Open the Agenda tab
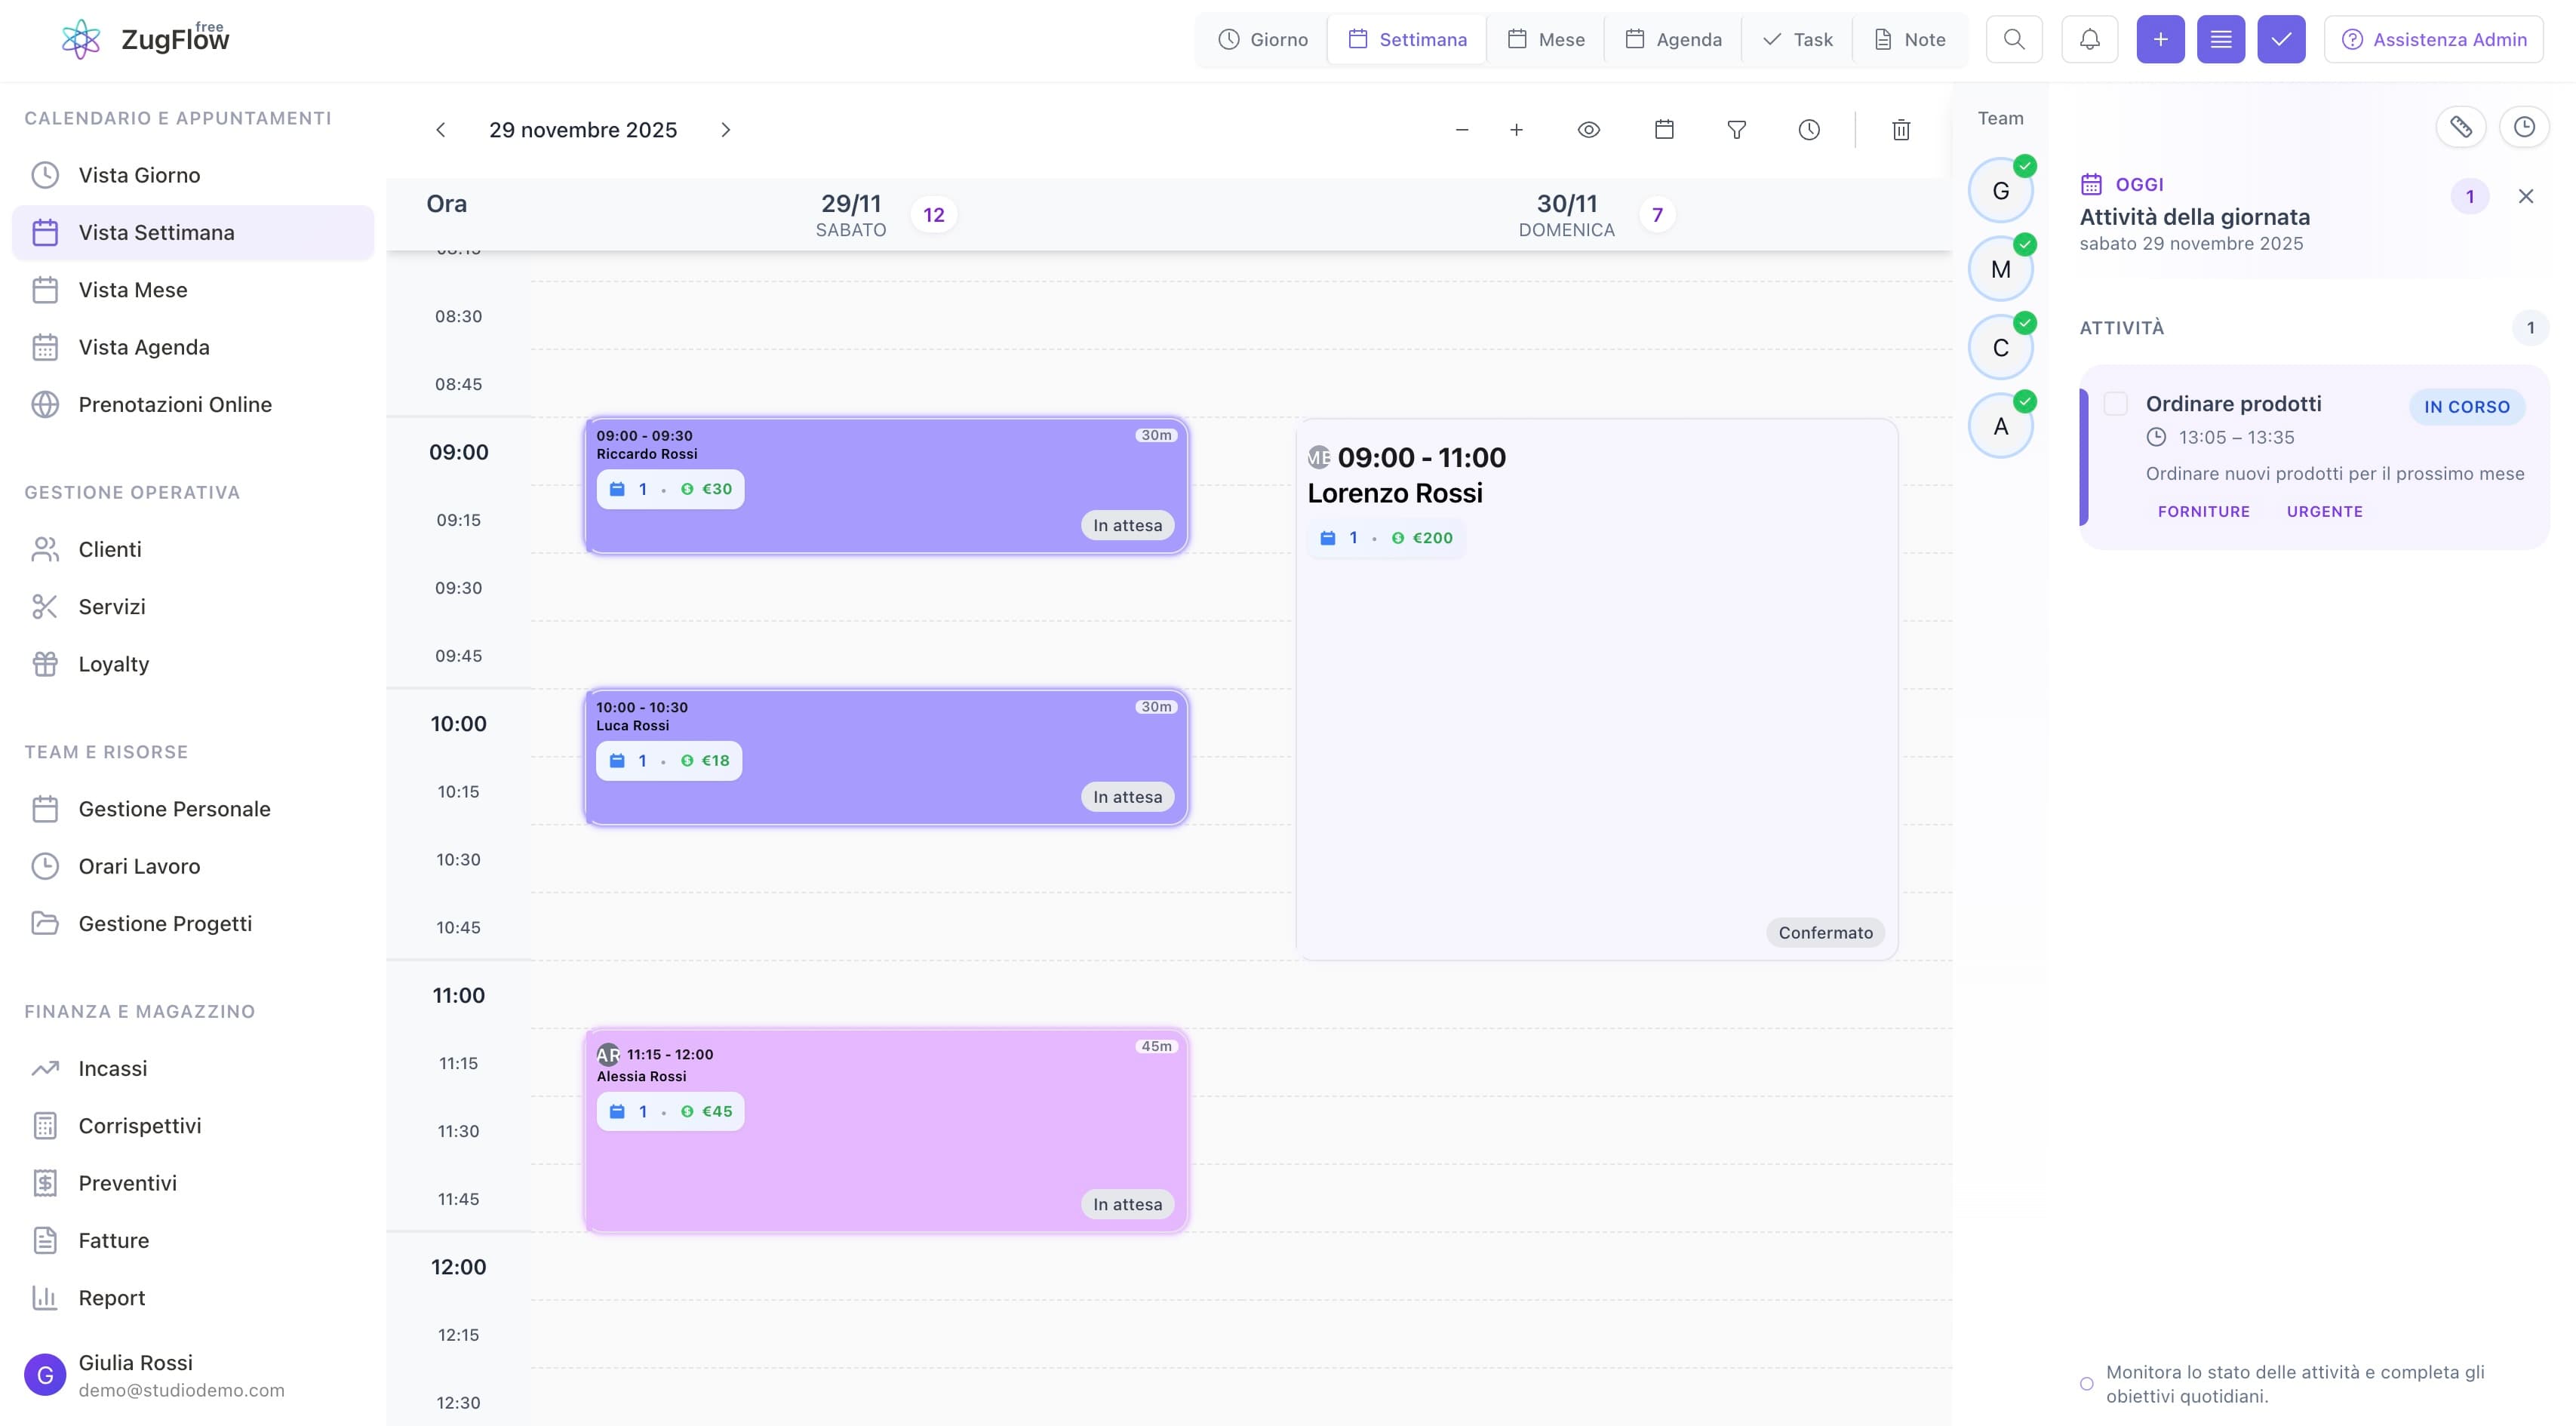The height and width of the screenshot is (1426, 2576). (x=1673, y=40)
